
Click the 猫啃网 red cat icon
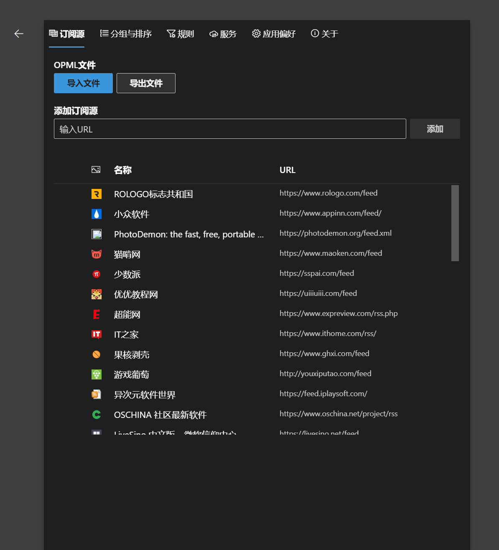pyautogui.click(x=97, y=254)
